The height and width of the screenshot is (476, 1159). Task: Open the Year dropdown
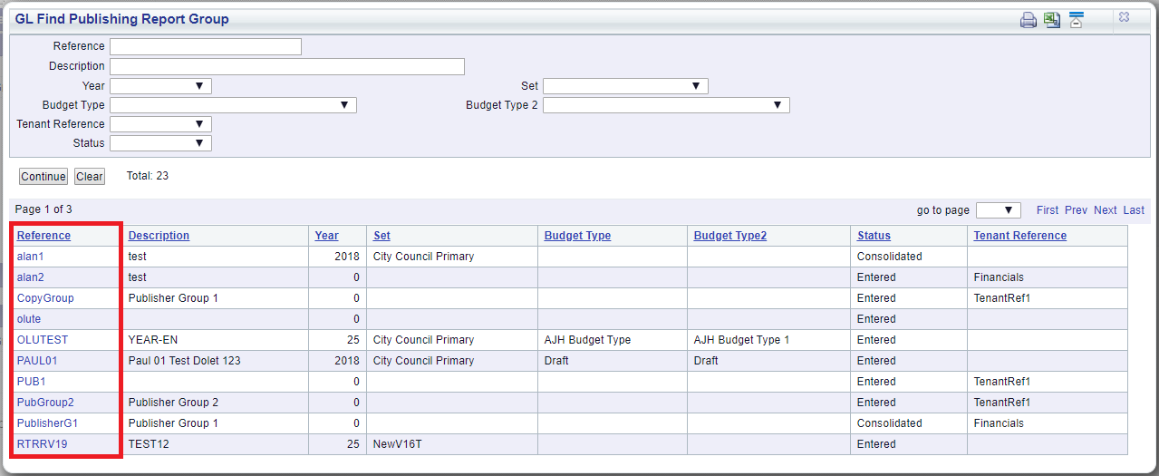pos(160,86)
